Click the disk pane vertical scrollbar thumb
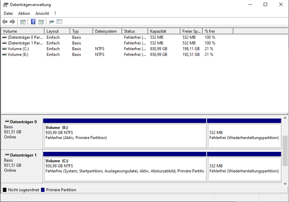 285,151
